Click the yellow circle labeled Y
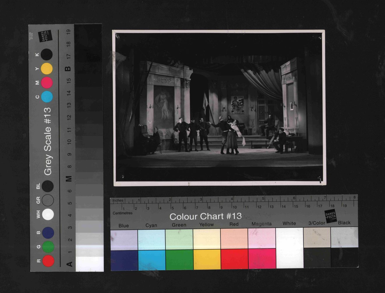The image size is (385, 293). pos(47,69)
